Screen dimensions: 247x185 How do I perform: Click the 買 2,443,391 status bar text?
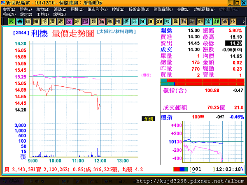point(19,169)
